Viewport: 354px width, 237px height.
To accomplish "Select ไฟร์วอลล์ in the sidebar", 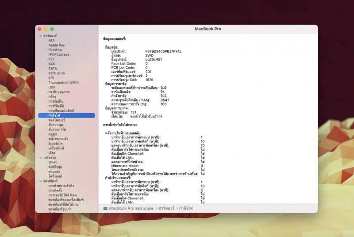I will coord(55,176).
